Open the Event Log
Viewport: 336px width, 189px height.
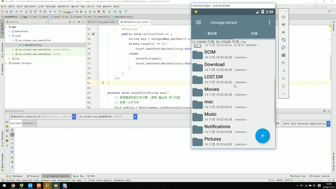pyautogui.click(x=298, y=176)
